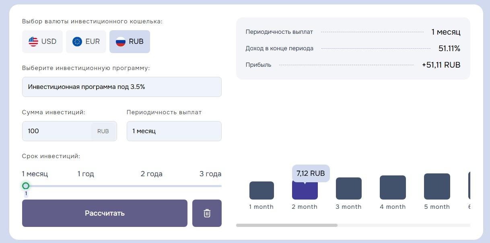
Task: Click the 3 month chart bar
Action: (x=348, y=189)
